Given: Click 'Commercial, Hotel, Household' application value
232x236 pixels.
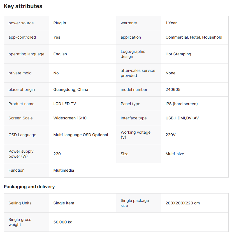Looking at the screenshot, I should pos(194,37).
